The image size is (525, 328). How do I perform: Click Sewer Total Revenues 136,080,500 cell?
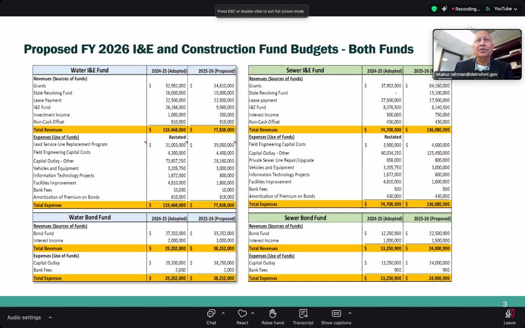[438, 130]
